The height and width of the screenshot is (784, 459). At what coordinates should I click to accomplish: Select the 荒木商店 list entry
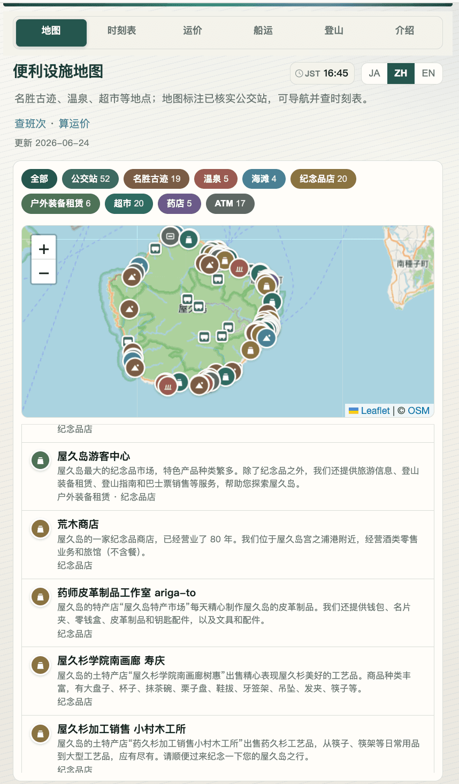[228, 544]
